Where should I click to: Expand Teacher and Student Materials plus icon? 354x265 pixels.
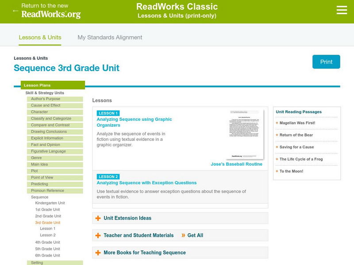click(x=98, y=235)
